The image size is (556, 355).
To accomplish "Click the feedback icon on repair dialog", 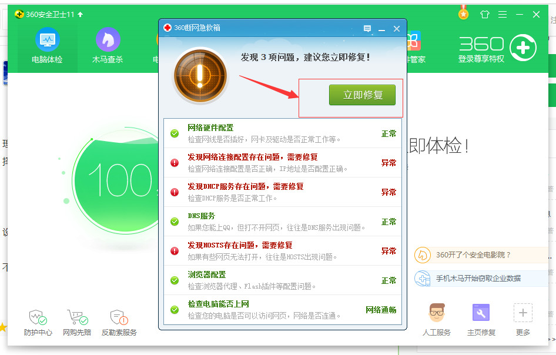I will (x=367, y=28).
